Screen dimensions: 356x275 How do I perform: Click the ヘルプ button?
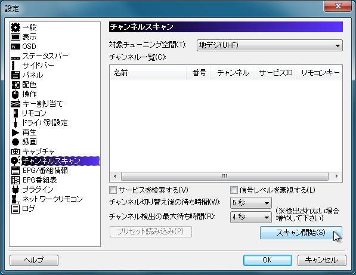pyautogui.click(x=34, y=260)
